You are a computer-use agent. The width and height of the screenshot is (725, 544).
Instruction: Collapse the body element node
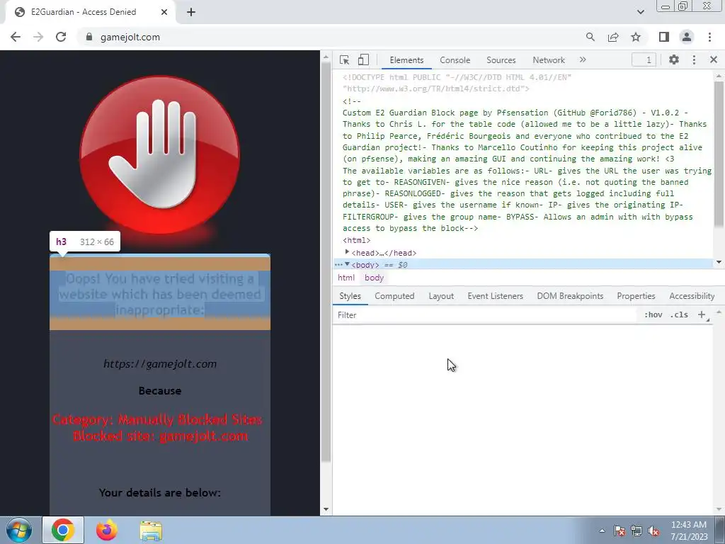click(347, 265)
